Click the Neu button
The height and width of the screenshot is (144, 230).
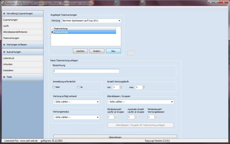click(113, 51)
